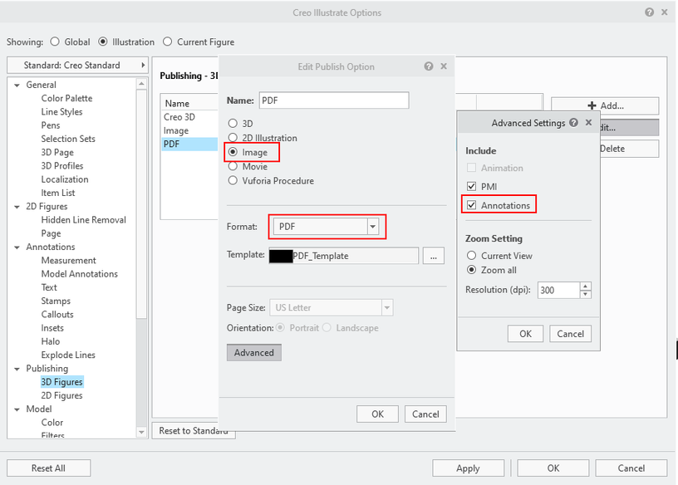Toggle the Annotations checkbox
The width and height of the screenshot is (678, 485).
tap(472, 204)
